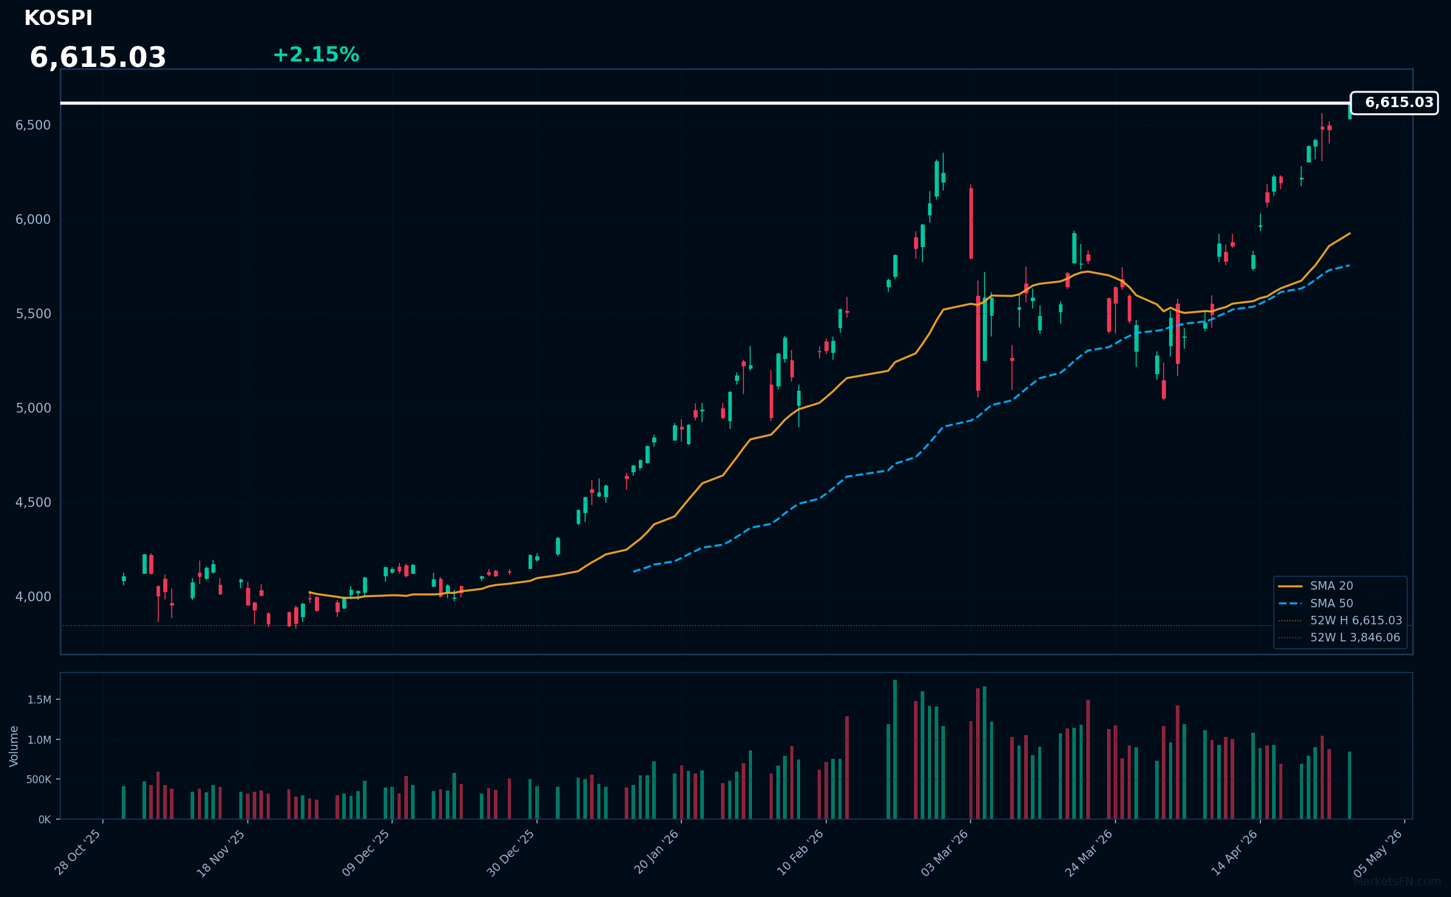Click the 1.0M volume axis label
The height and width of the screenshot is (897, 1451).
coord(40,740)
